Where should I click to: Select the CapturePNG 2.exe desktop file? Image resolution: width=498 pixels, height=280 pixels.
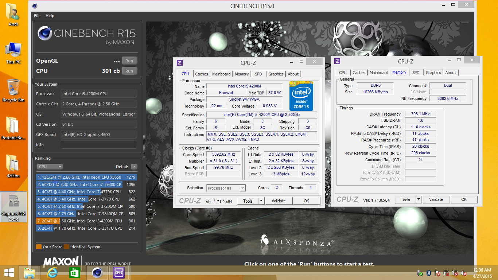13,207
